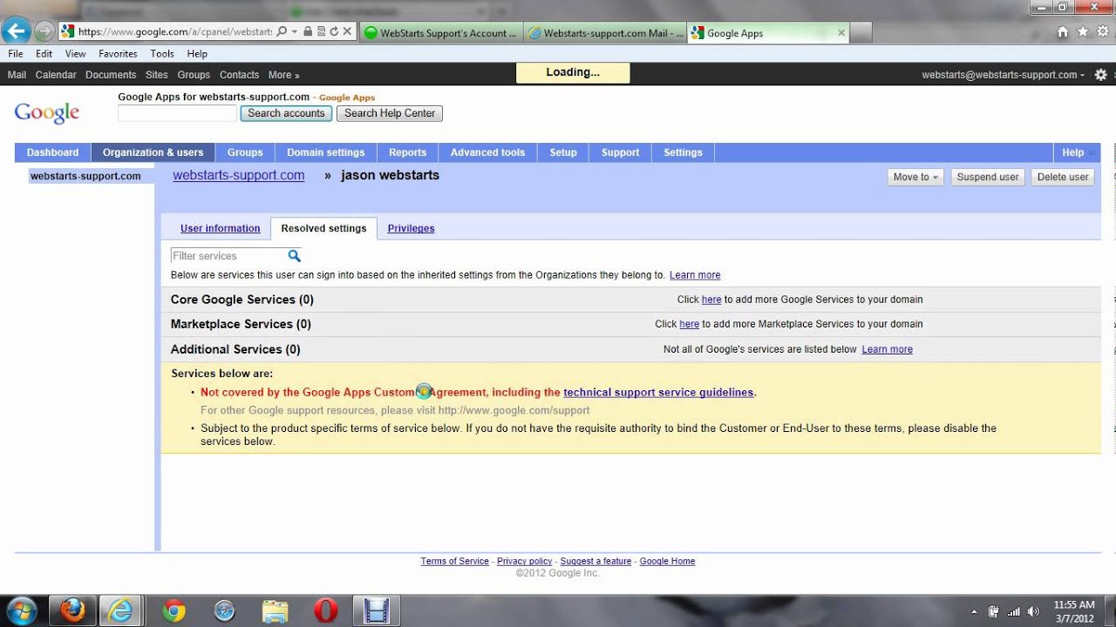Click the Google logo
Image resolution: width=1116 pixels, height=627 pixels.
point(47,113)
